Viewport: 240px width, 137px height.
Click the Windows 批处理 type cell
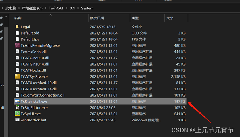pyautogui.click(x=146, y=120)
